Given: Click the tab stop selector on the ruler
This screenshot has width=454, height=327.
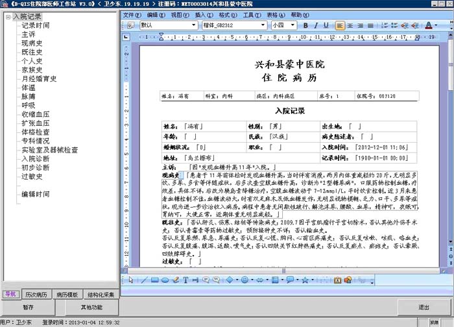Looking at the screenshot, I should (126, 37).
